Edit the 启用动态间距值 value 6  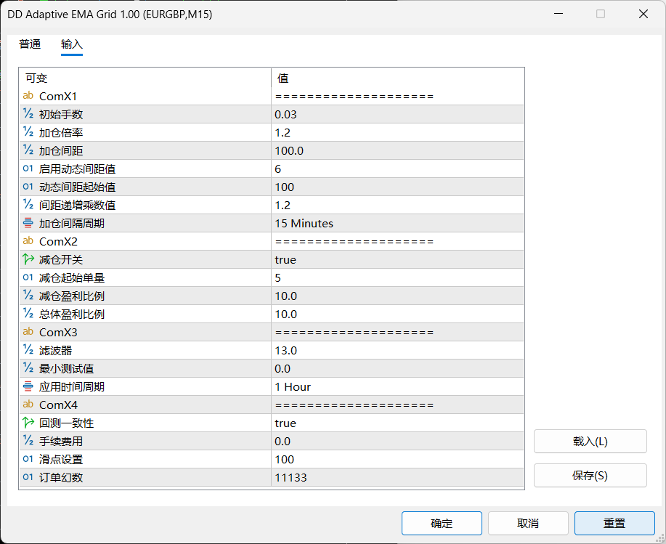[397, 169]
